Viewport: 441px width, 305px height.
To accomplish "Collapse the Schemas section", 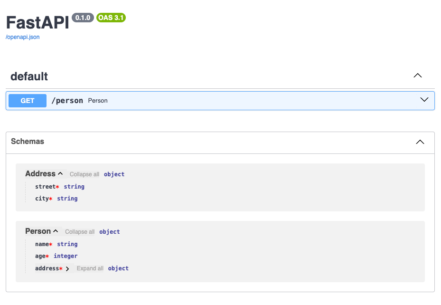I will pyautogui.click(x=420, y=142).
